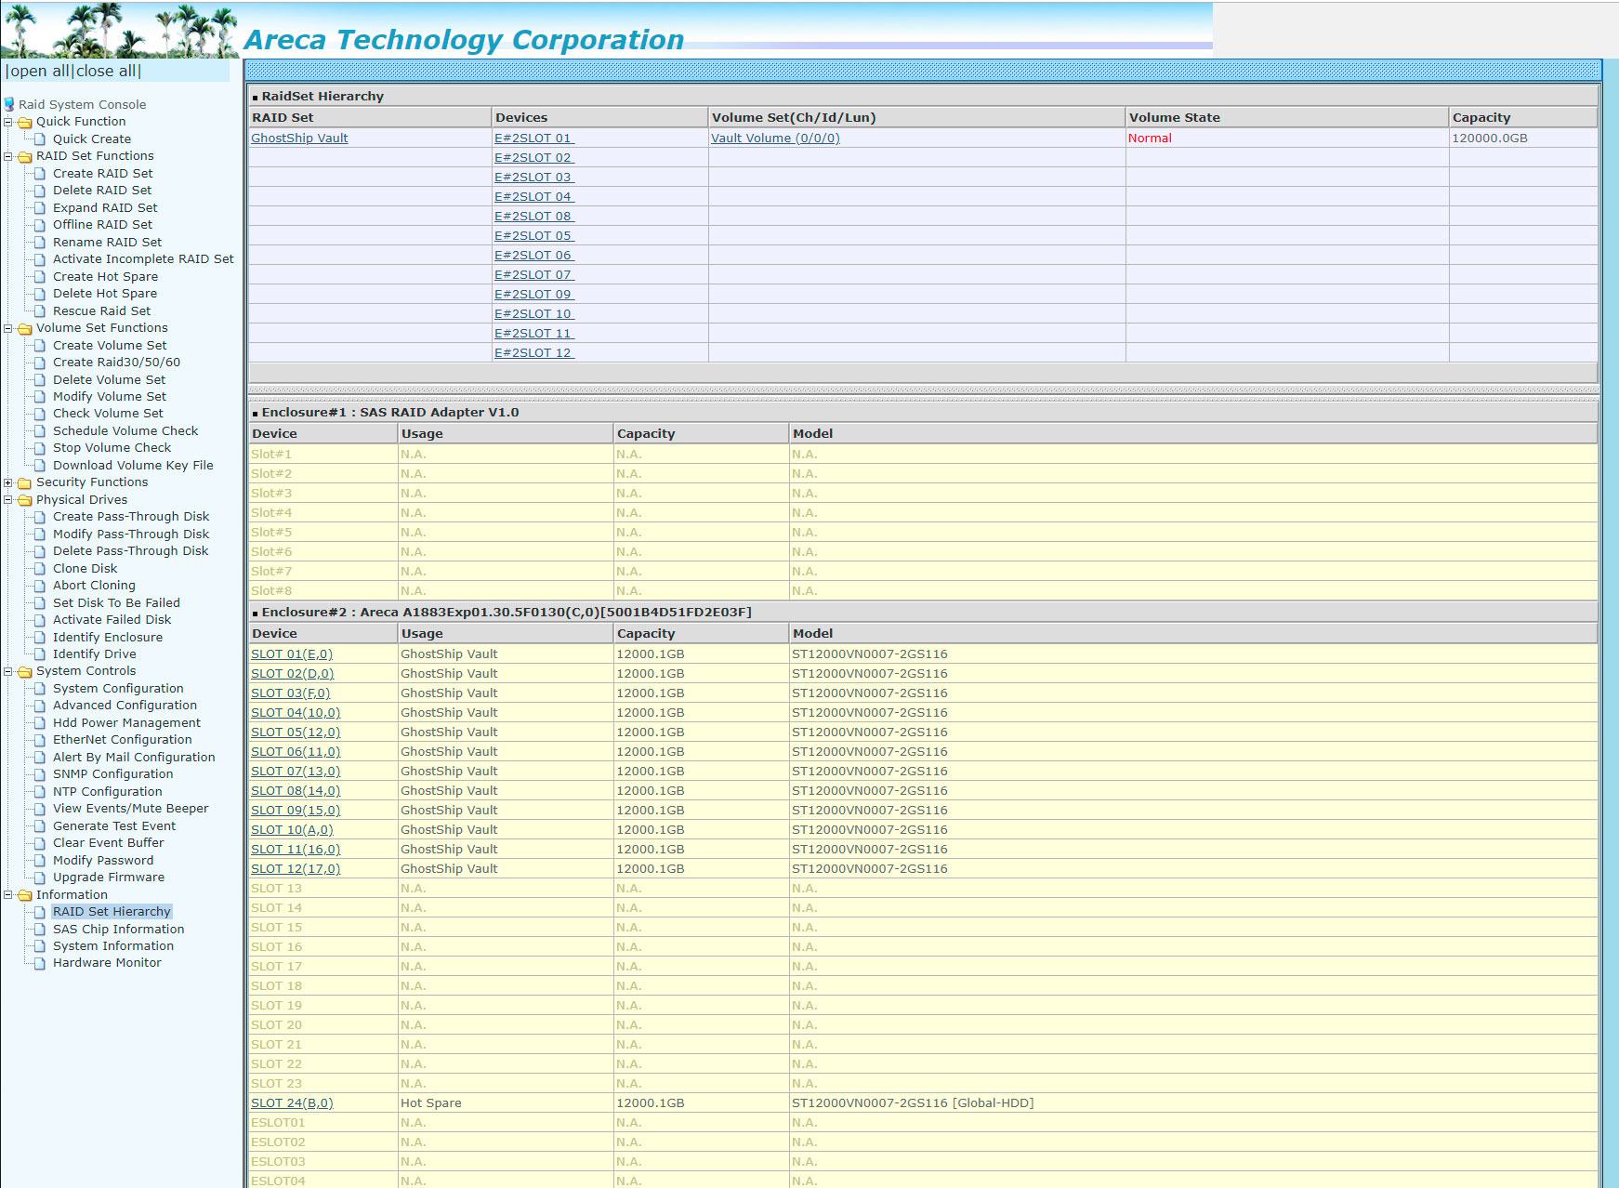This screenshot has width=1619, height=1188.
Task: Click the Information folder icon
Action: (25, 895)
